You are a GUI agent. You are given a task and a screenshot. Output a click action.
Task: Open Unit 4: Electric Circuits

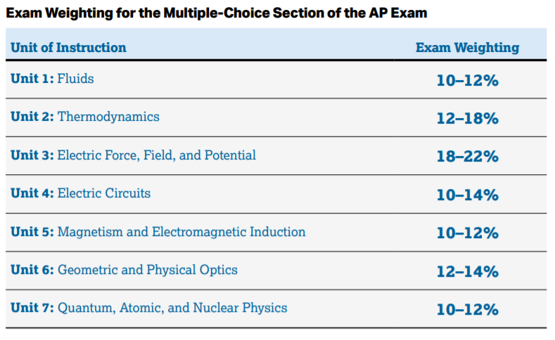pyautogui.click(x=80, y=193)
